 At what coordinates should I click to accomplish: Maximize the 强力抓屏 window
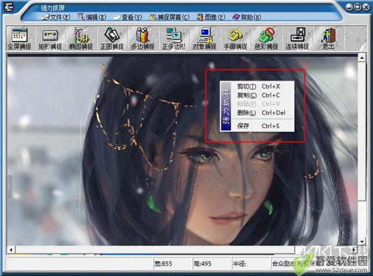(x=357, y=7)
